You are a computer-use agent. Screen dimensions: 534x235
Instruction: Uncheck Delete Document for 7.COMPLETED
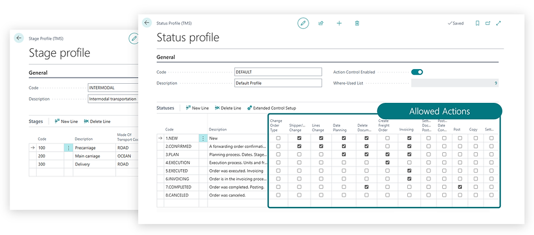pyautogui.click(x=367, y=187)
